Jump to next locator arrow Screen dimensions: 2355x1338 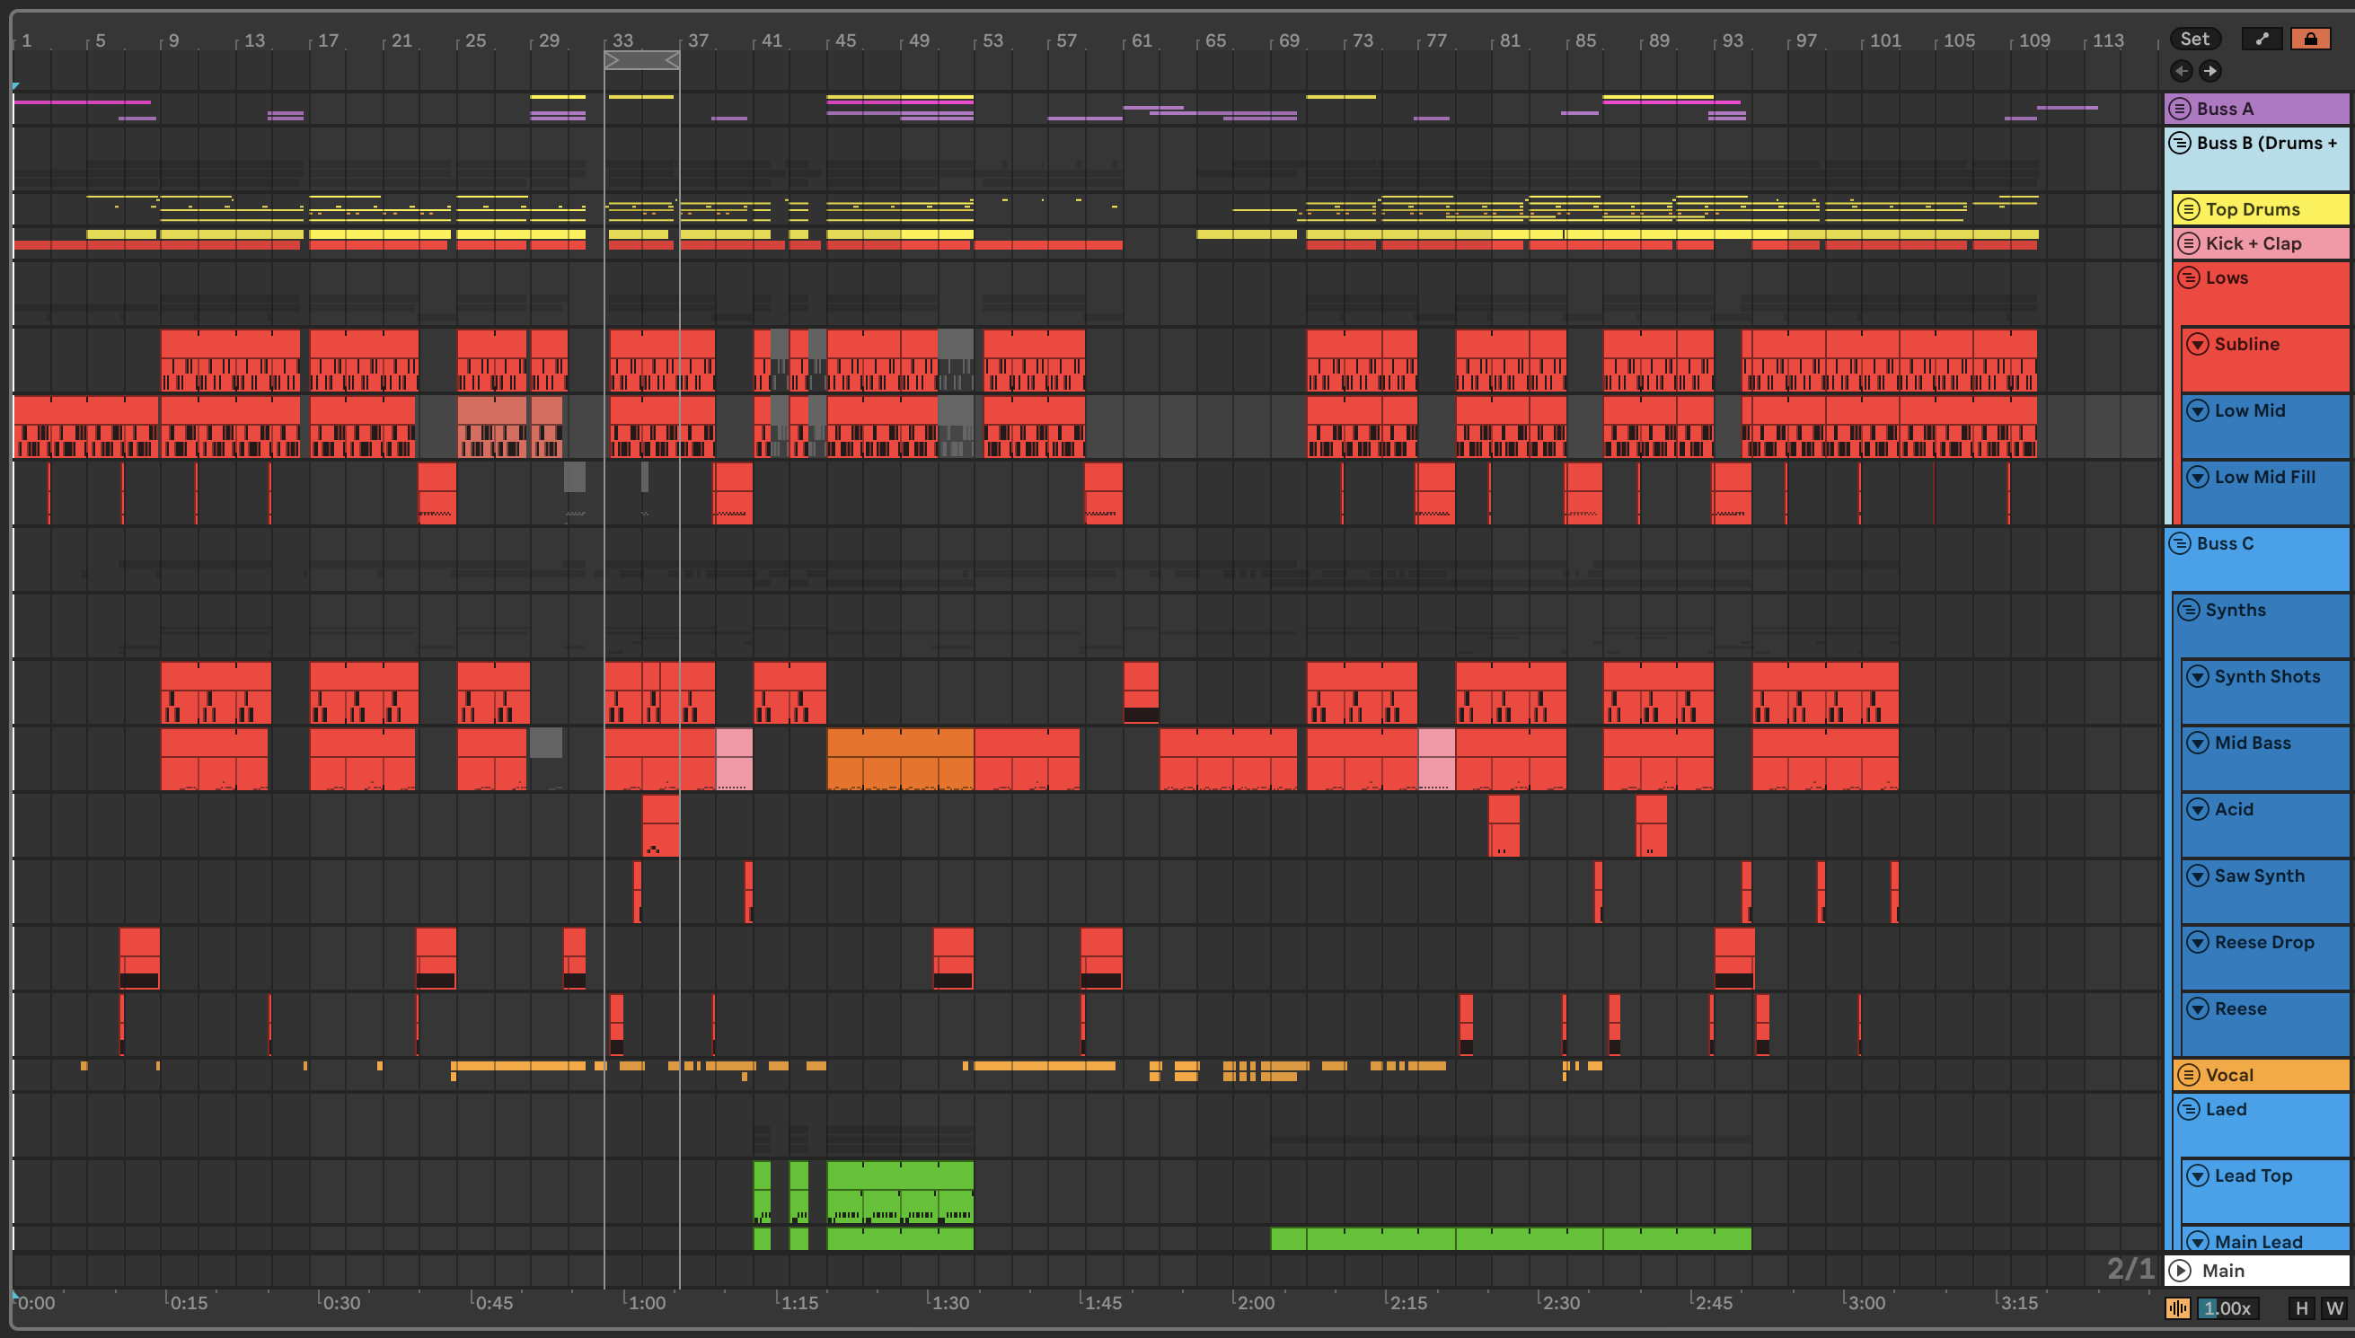2210,71
